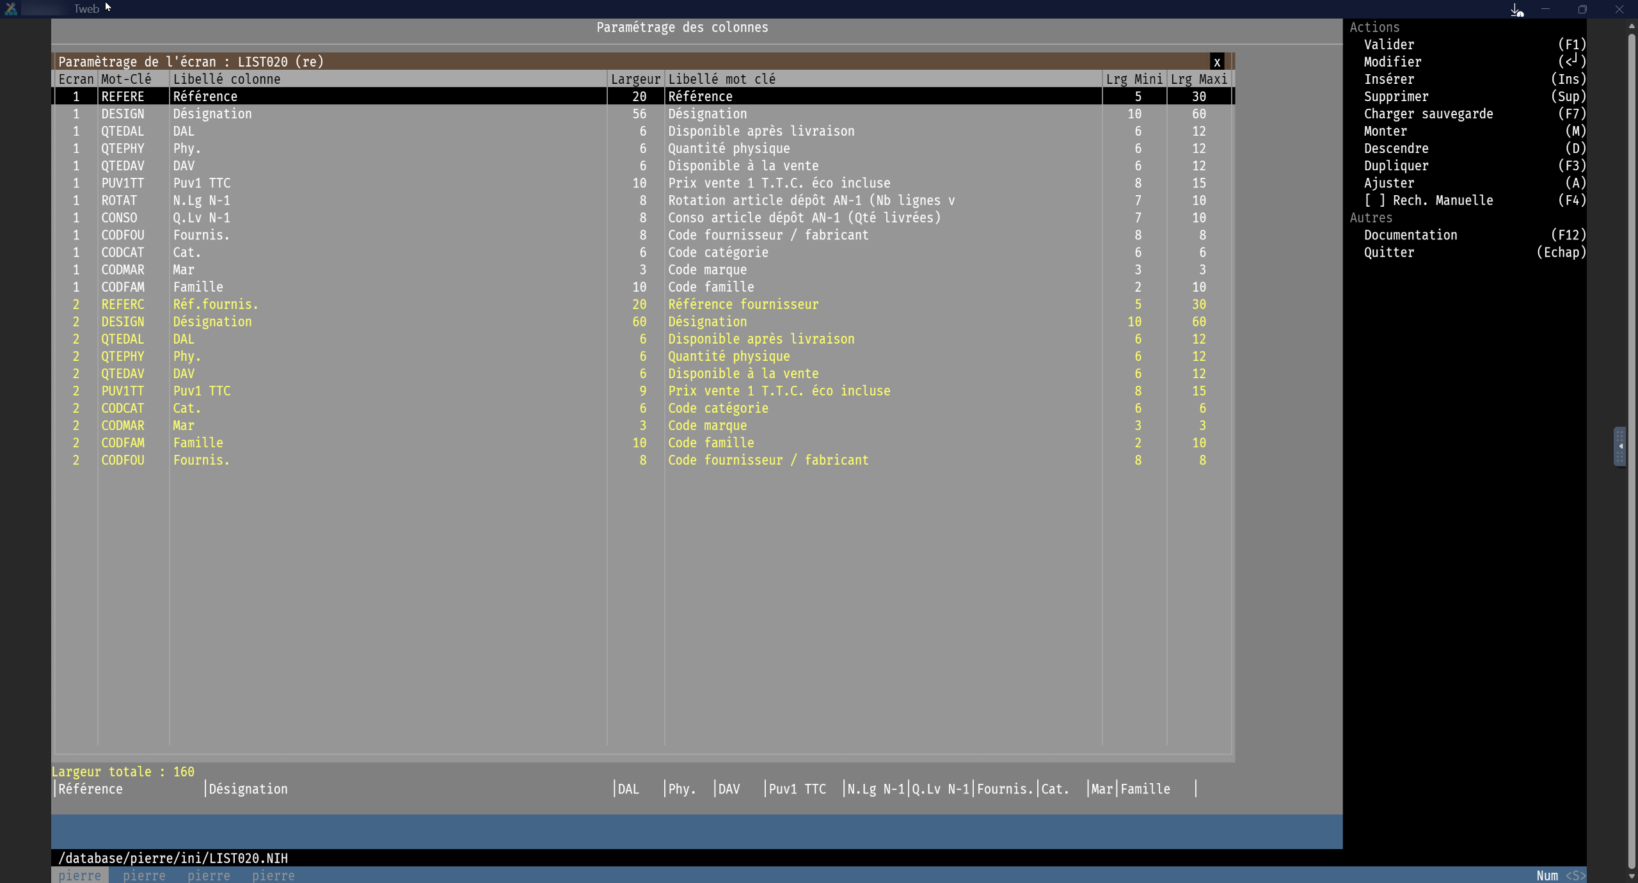Click scrollbar down arrow at bottom right
Image resolution: width=1638 pixels, height=883 pixels.
[1632, 876]
